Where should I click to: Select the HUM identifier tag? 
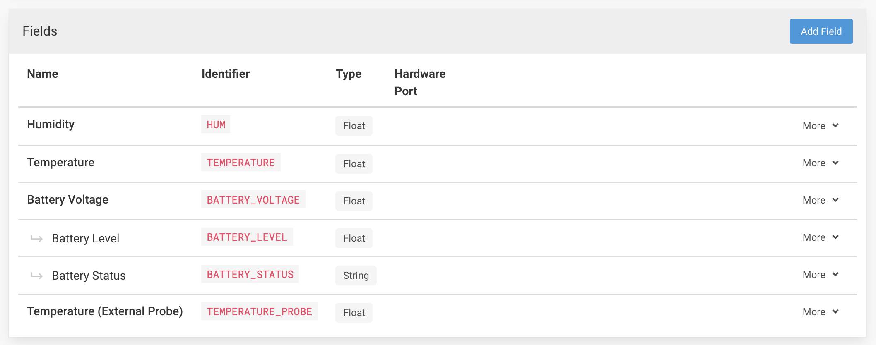pyautogui.click(x=216, y=125)
